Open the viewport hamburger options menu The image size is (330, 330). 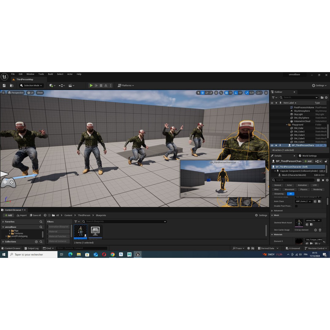[3, 93]
